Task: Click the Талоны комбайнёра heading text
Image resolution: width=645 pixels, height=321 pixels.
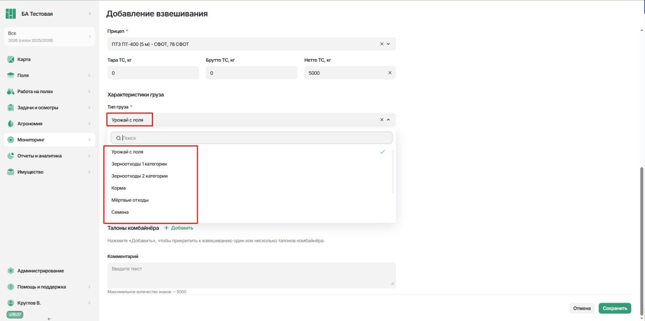Action: (x=133, y=228)
